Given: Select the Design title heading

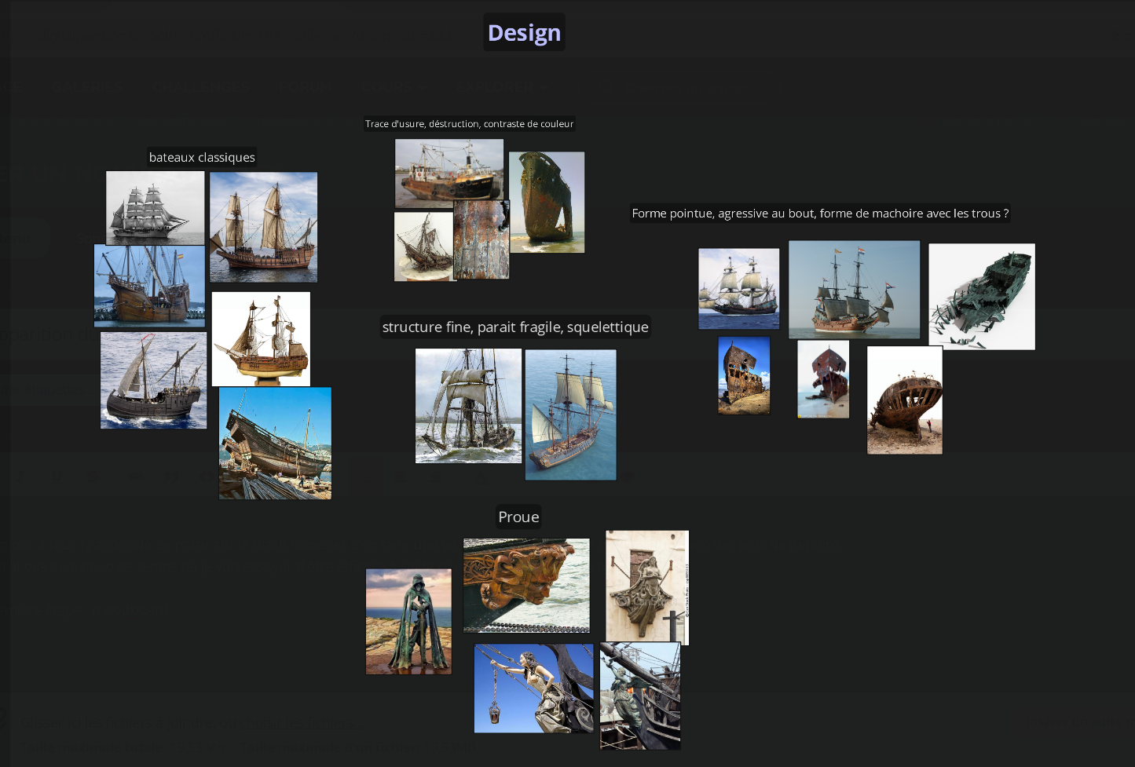Looking at the screenshot, I should point(524,33).
